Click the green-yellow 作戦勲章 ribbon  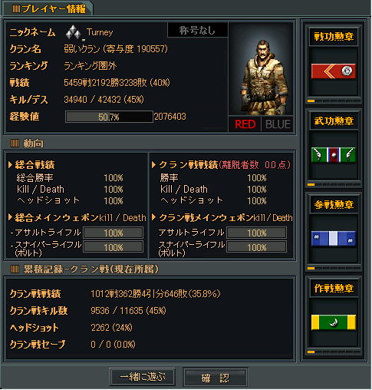tap(334, 322)
